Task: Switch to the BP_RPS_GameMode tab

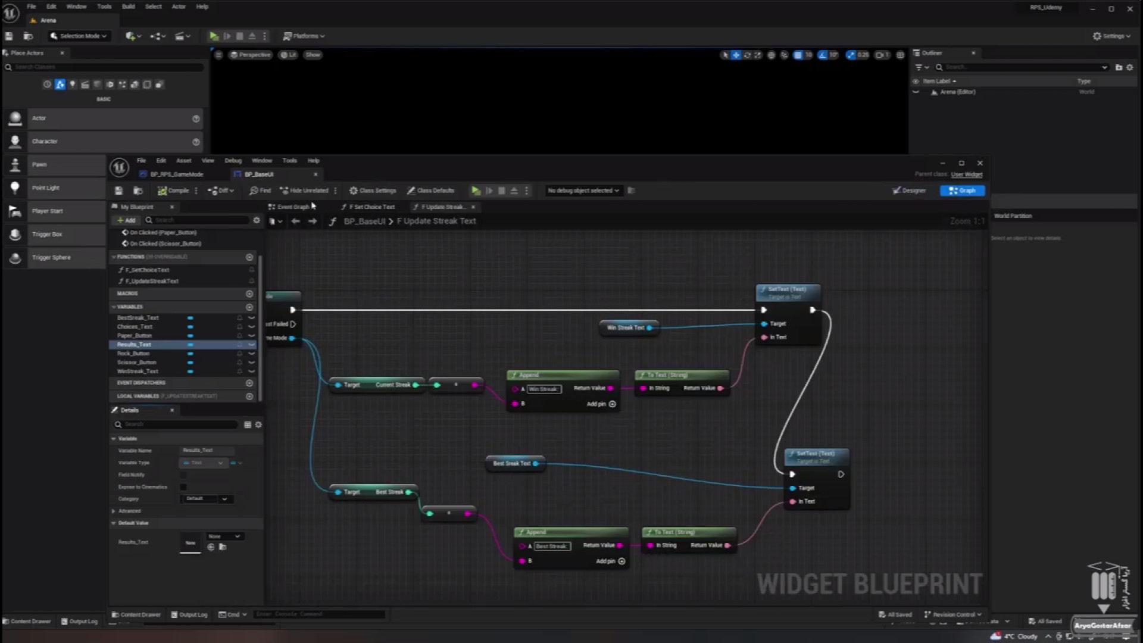Action: pos(171,174)
